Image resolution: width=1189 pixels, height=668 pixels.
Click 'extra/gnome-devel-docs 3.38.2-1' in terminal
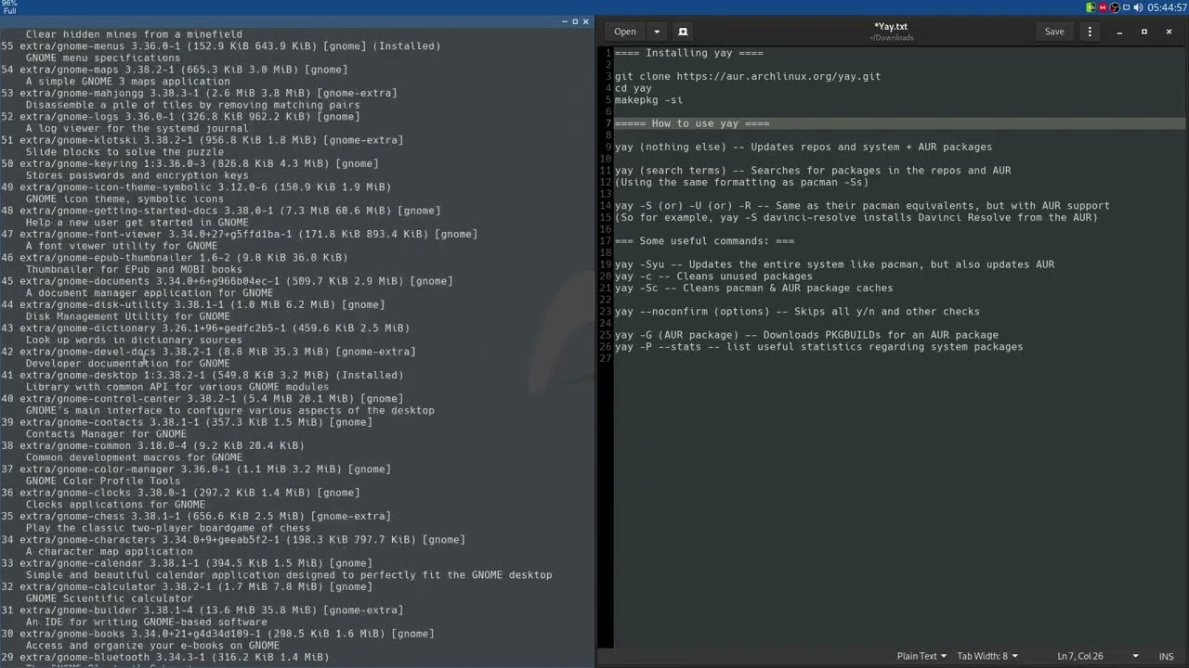pos(115,352)
